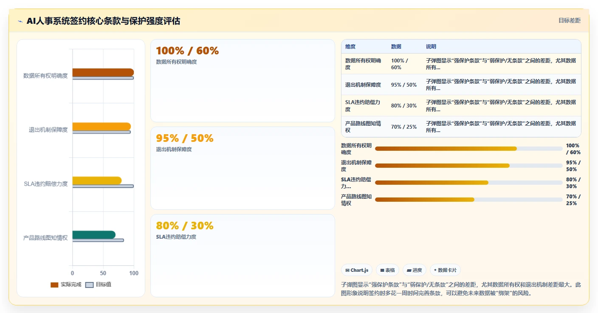Click the x-axis tick label 50 on the chart

(103, 273)
